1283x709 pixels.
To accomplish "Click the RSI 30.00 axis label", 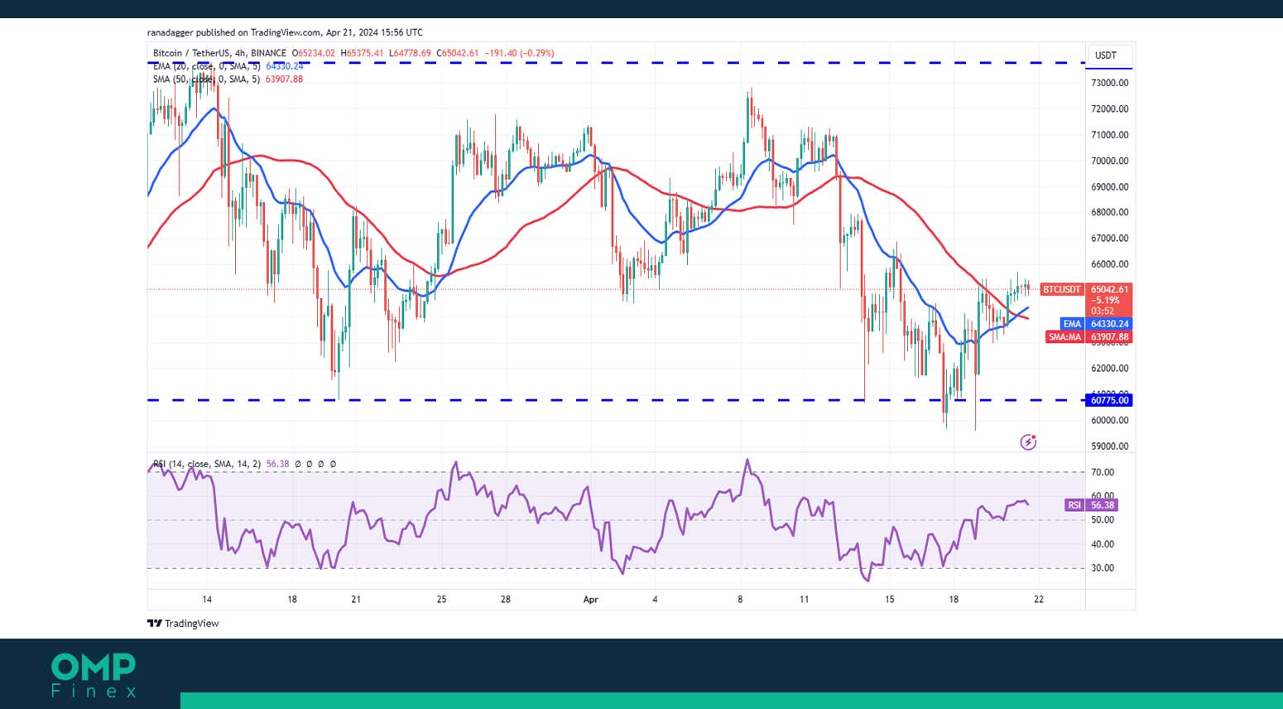I will tap(1103, 568).
